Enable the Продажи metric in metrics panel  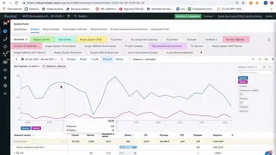[x=244, y=107]
